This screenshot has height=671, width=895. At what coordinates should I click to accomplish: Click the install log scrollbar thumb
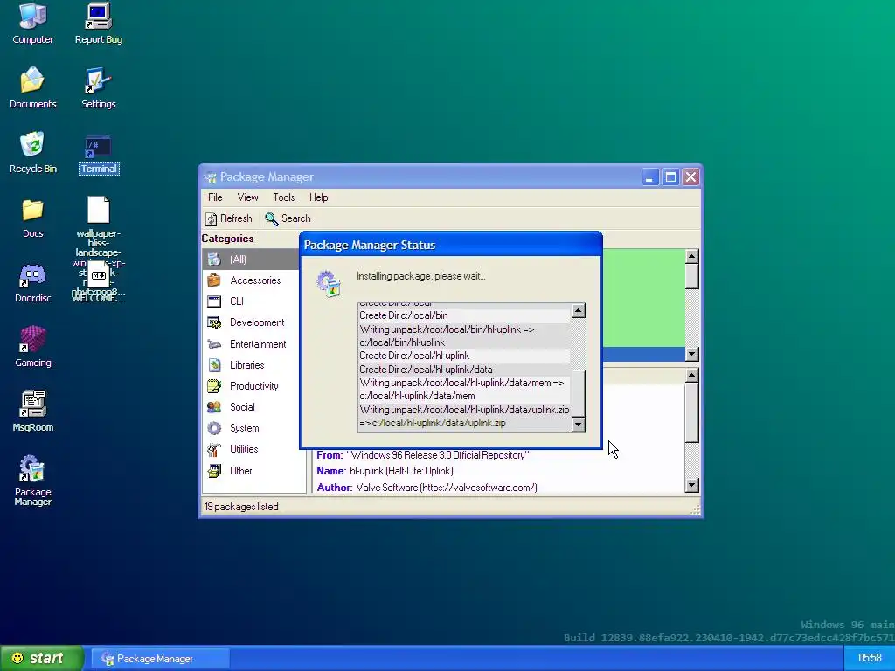point(579,394)
